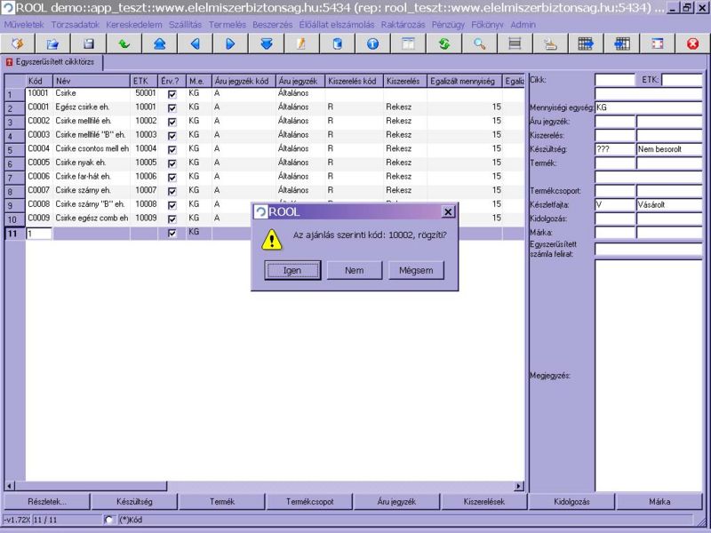711x533 pixels.
Task: Open the Törzsadatok menu
Action: [x=76, y=24]
